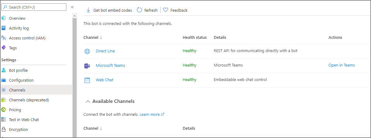
Task: Click the Tags icon in sidebar
Action: click(4, 48)
